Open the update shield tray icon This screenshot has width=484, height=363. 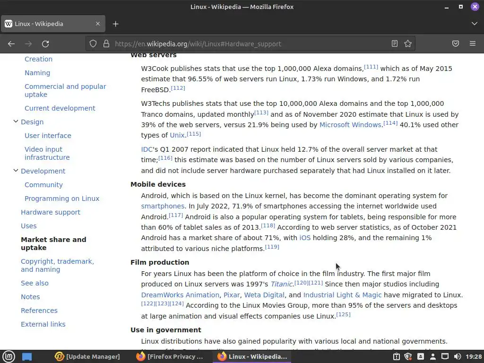tap(408, 356)
